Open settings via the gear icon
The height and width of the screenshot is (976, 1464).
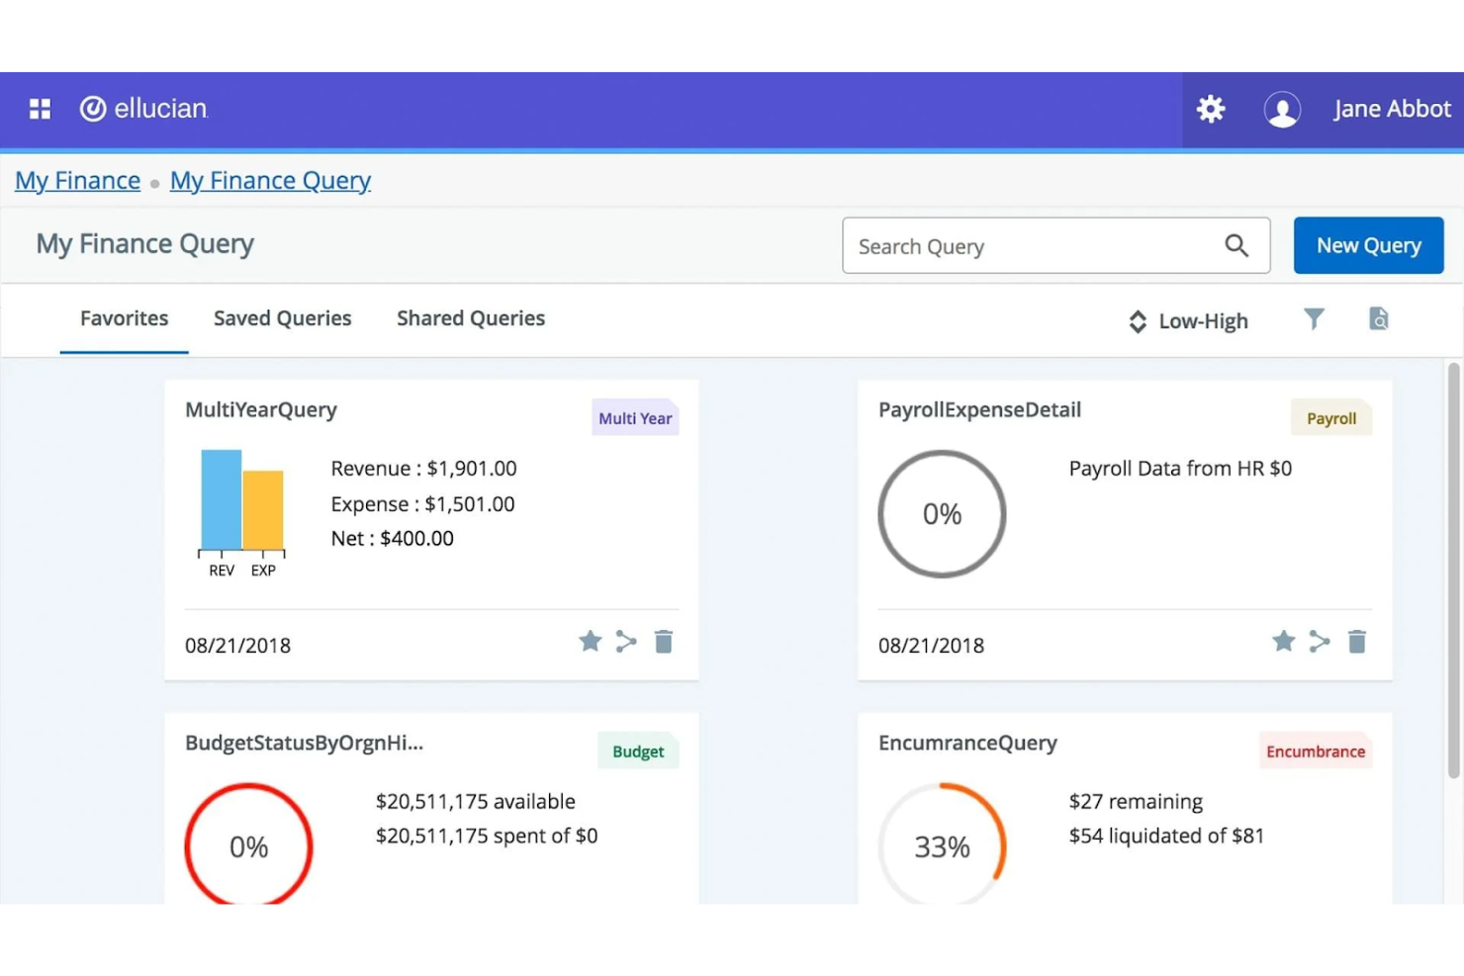(1211, 109)
